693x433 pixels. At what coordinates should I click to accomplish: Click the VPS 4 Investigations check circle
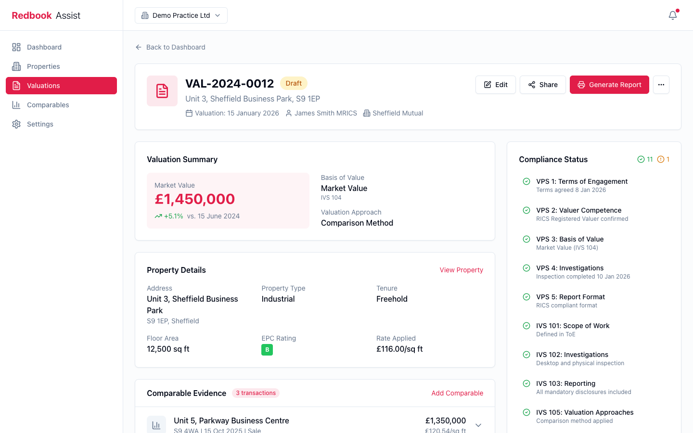point(526,268)
